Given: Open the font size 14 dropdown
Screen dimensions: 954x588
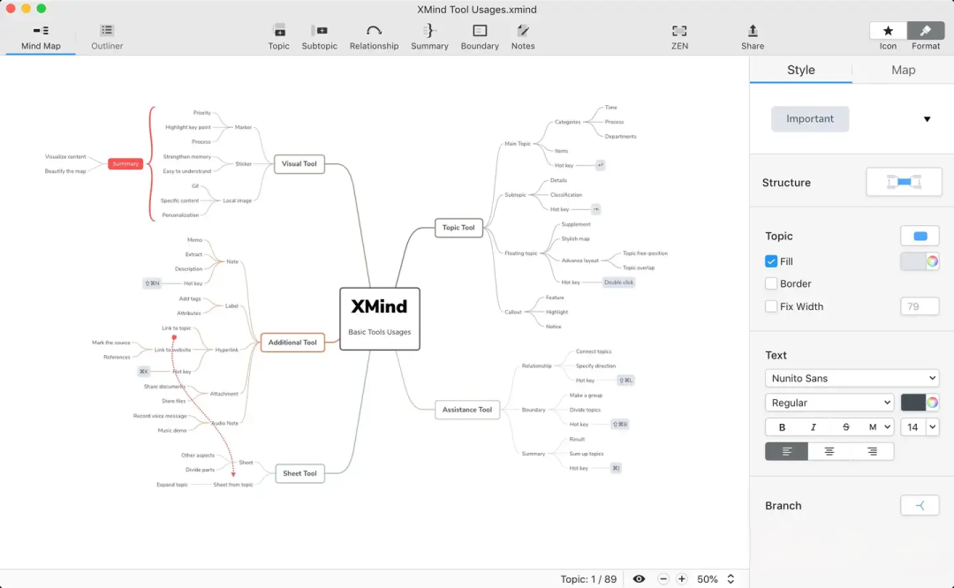Looking at the screenshot, I should [920, 427].
